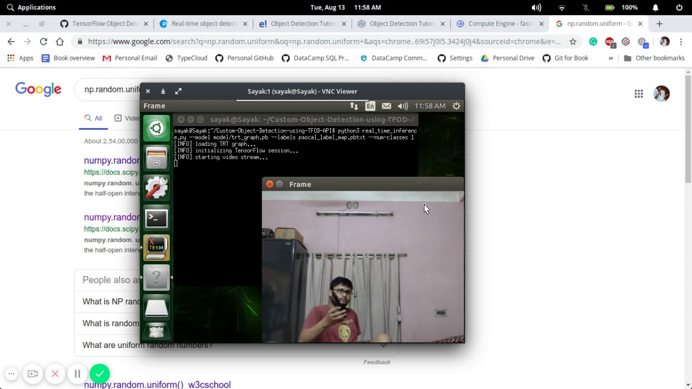Open DataCamp Comm... bookmark
692x389 pixels.
point(394,58)
